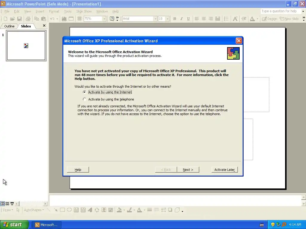
Task: Click the security shield tray icon
Action: click(273, 225)
